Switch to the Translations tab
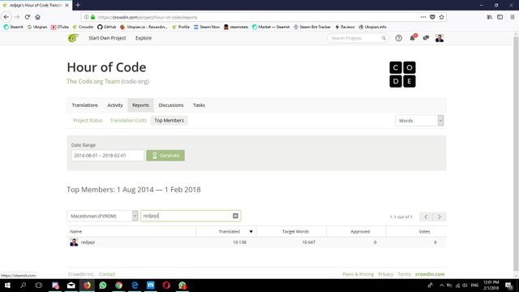 click(84, 105)
